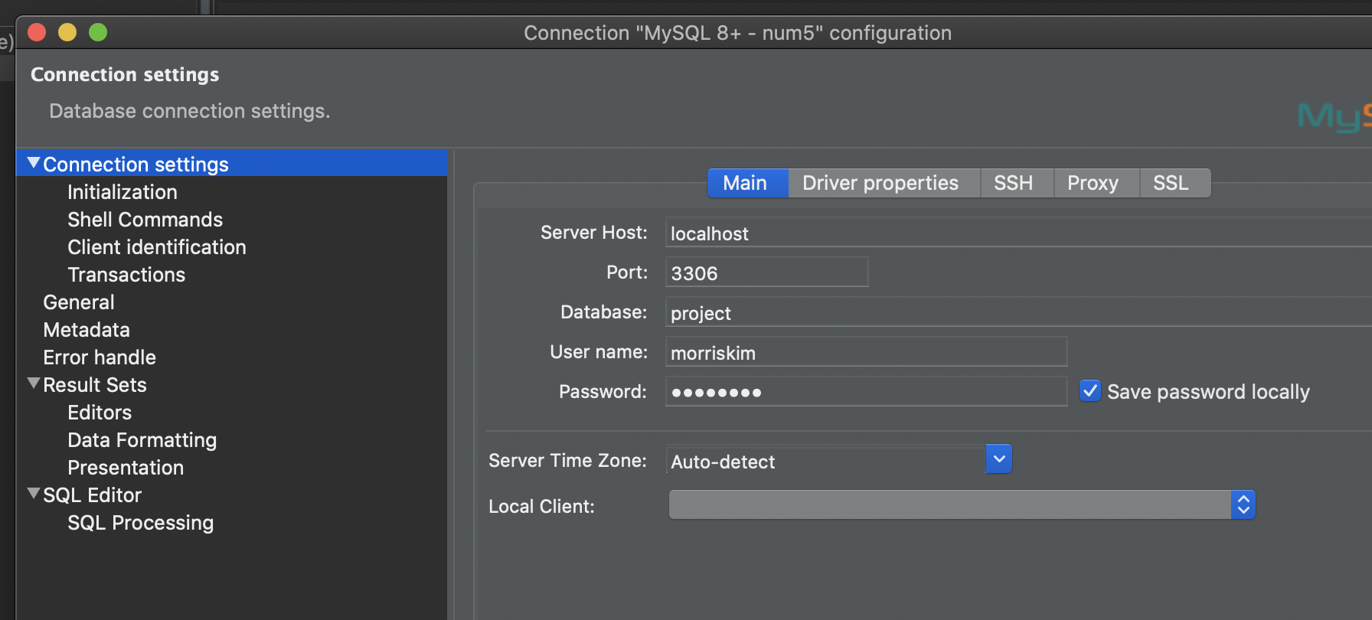1372x620 pixels.
Task: Open Editors settings page
Action: pyautogui.click(x=100, y=412)
